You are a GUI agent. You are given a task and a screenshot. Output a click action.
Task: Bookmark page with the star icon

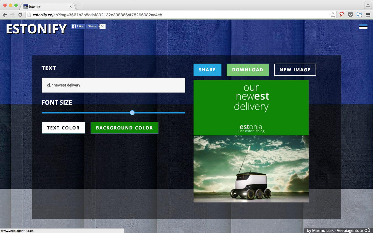coord(333,15)
